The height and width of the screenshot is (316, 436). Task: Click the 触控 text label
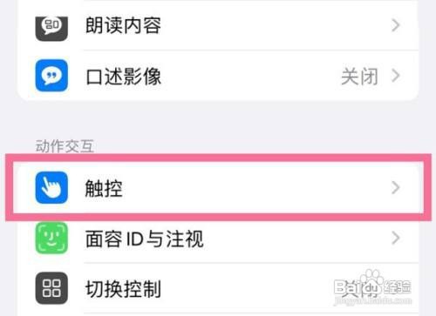[x=104, y=188]
